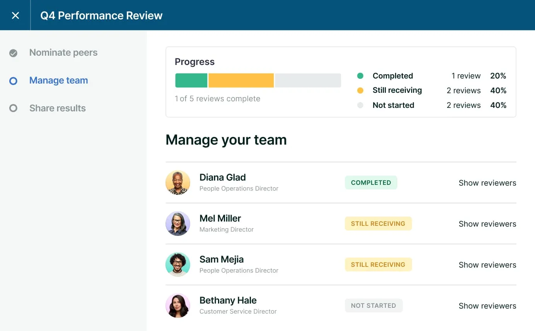The width and height of the screenshot is (535, 331).
Task: Select the Manage team step circle icon
Action: [14, 80]
